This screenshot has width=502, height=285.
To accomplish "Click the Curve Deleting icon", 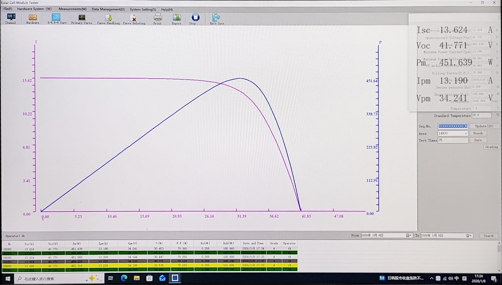I will pos(134,18).
